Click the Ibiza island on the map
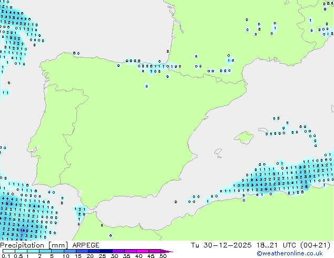 tap(218, 152)
